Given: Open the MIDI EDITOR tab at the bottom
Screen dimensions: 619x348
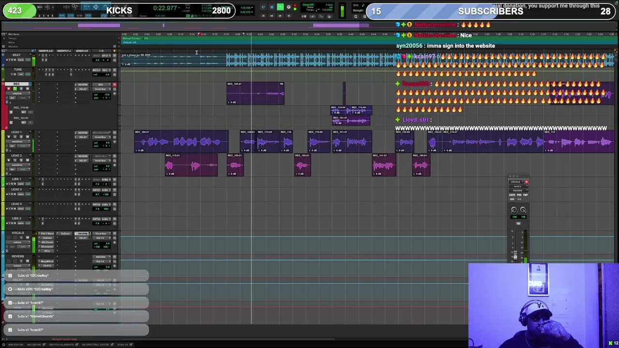Looking at the screenshot, I should (x=15, y=345).
